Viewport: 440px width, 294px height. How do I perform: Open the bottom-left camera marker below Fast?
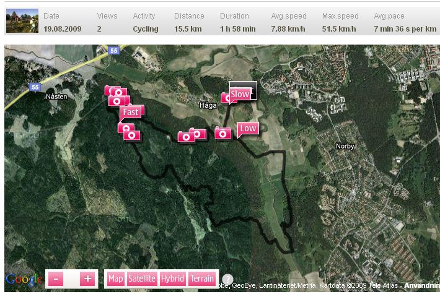pyautogui.click(x=131, y=135)
